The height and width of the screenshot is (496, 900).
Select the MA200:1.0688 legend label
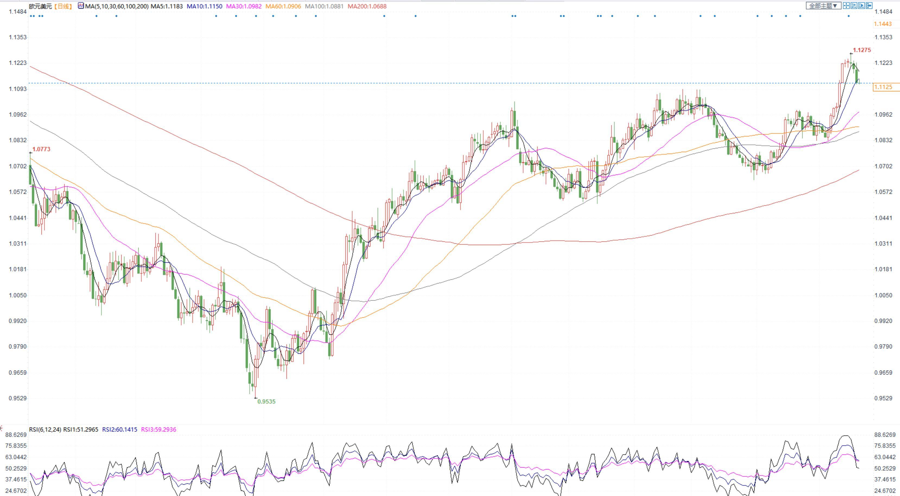(x=367, y=6)
